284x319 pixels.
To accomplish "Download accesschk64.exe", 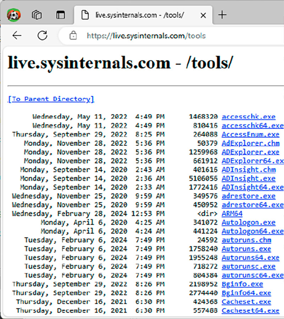I will 253,126.
